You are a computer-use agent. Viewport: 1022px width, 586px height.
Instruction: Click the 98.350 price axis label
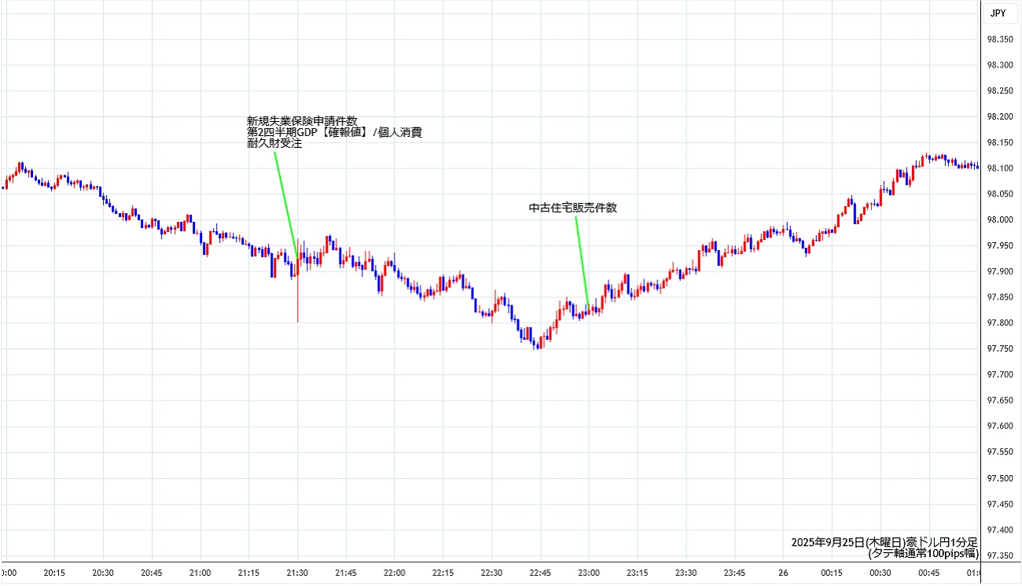(x=1000, y=39)
